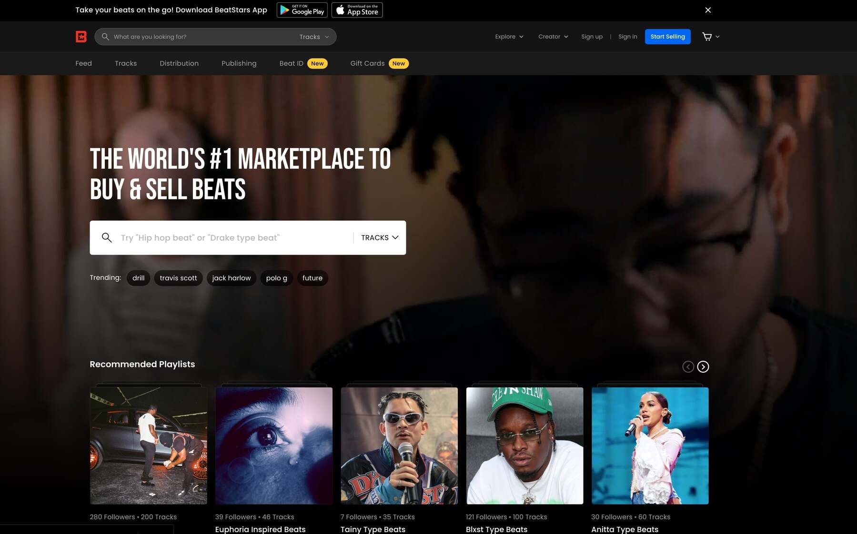Click the magnifier icon in the hero search
Viewport: 857px width, 534px height.
106,237
